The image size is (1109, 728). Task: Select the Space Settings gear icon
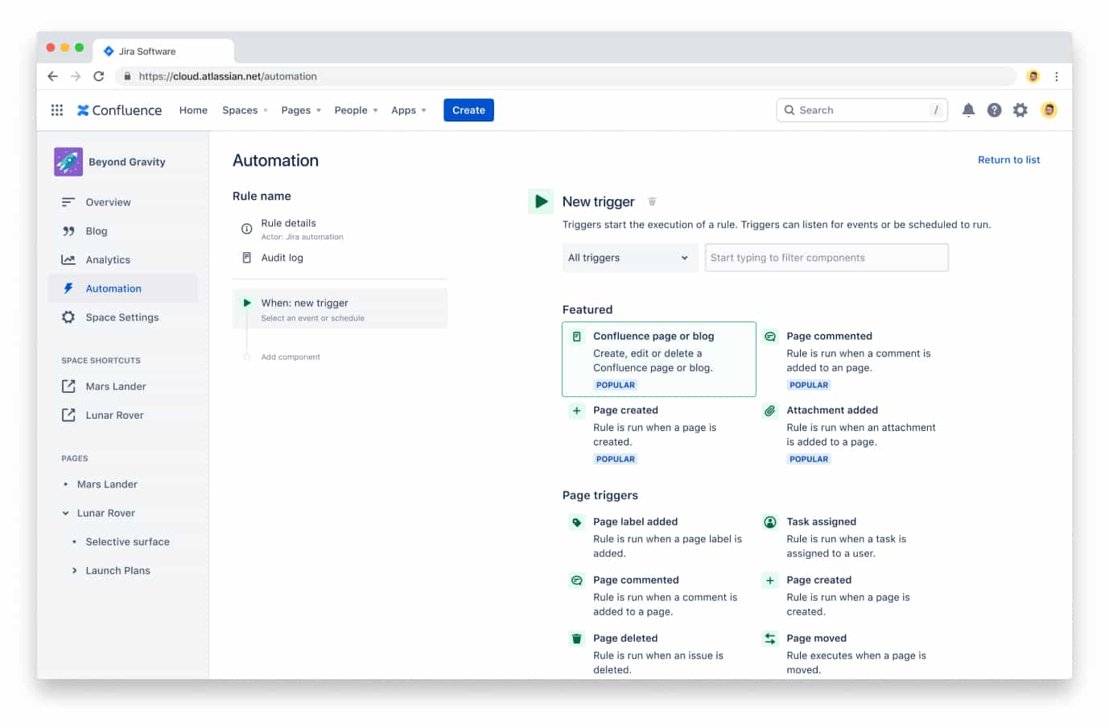[68, 316]
